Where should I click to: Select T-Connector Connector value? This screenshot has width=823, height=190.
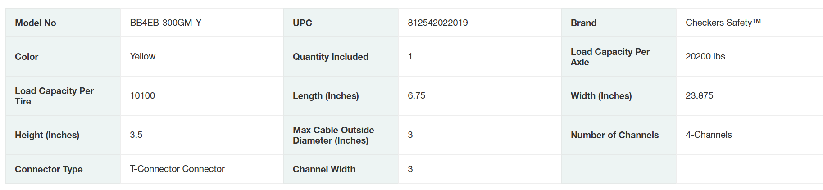pos(177,169)
